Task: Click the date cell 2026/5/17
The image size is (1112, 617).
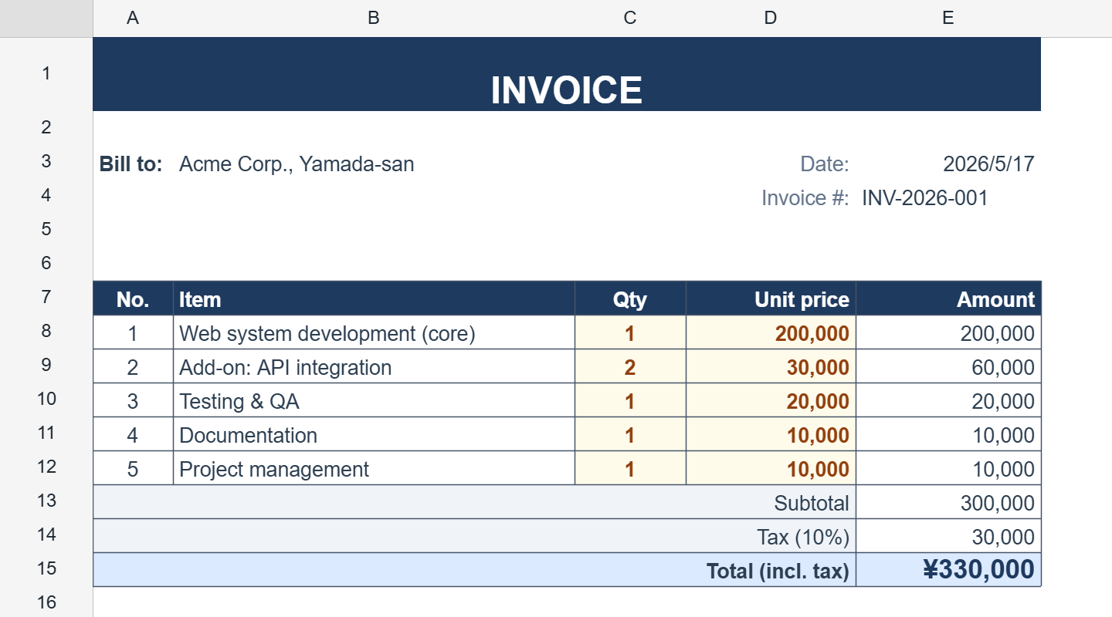Action: 948,164
